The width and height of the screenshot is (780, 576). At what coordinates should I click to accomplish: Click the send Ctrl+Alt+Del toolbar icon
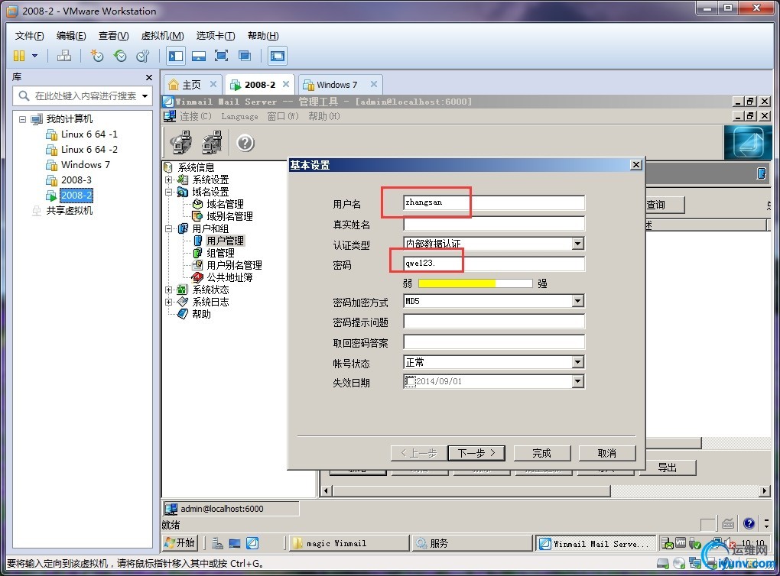[x=63, y=56]
